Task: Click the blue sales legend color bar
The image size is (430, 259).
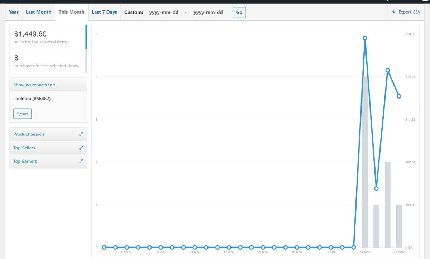Action: 86,37
